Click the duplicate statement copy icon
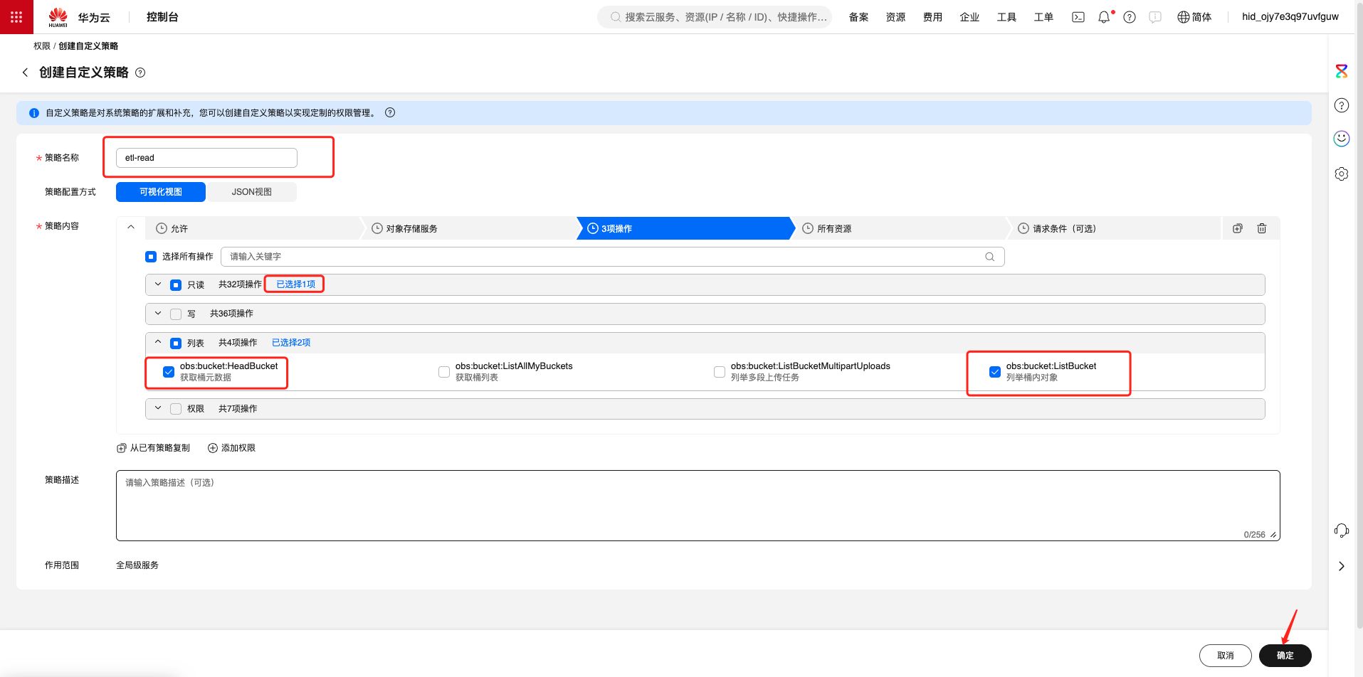This screenshot has width=1363, height=677. point(1238,228)
